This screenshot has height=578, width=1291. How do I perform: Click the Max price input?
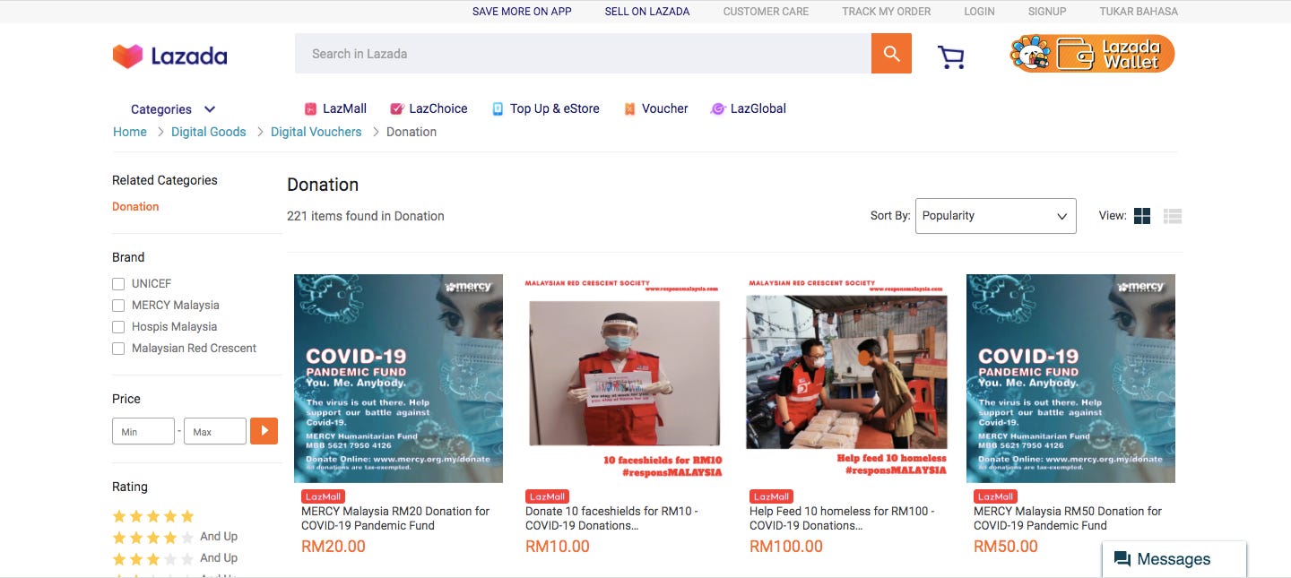(x=215, y=431)
